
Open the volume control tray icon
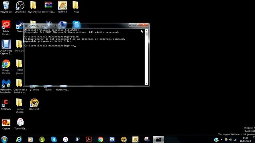pyautogui.click(x=230, y=139)
